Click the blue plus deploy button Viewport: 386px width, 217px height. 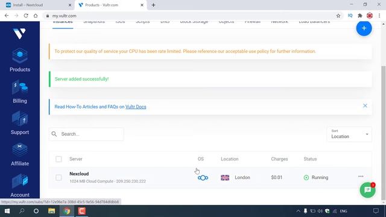tap(364, 28)
